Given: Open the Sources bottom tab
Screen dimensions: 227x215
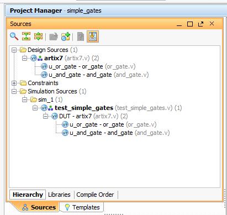Looking at the screenshot, I should pyautogui.click(x=39, y=207).
